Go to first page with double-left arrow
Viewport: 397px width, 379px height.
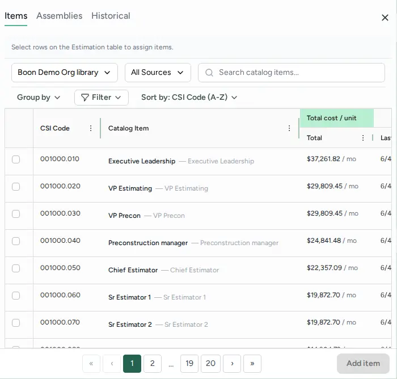[x=91, y=364]
